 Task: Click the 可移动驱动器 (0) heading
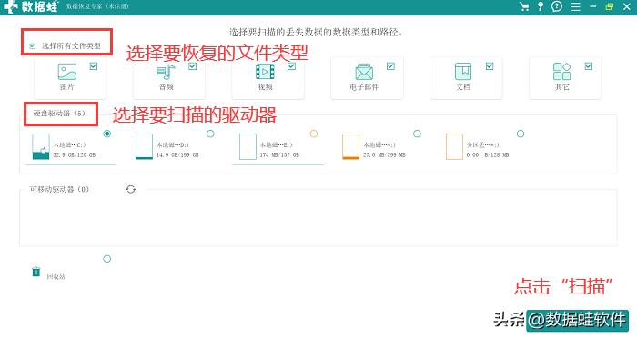(59, 190)
